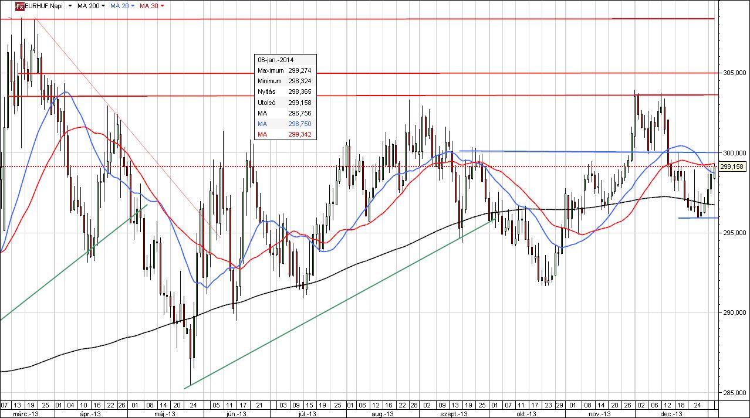Click the 295,000 price axis label
Viewport: 750px width, 418px height.
(734, 233)
